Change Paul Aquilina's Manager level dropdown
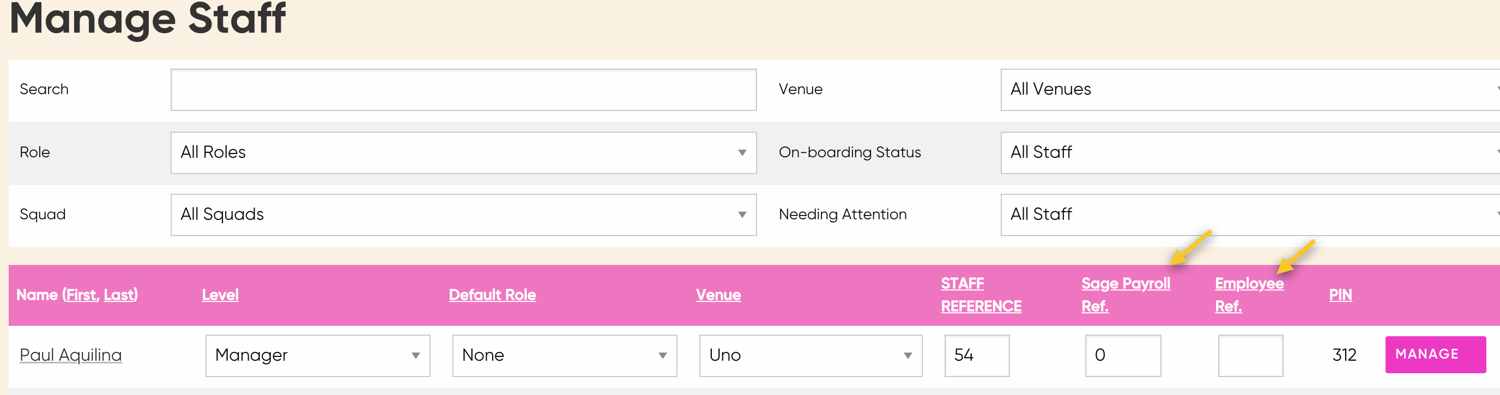 [x=317, y=355]
